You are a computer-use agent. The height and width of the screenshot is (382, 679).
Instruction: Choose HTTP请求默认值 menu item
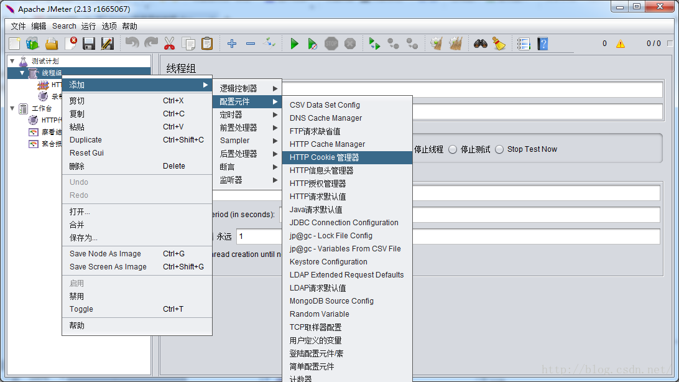coord(348,197)
